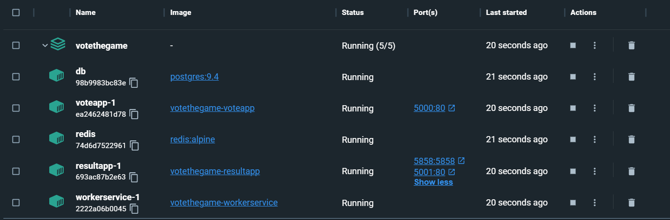This screenshot has height=220, width=670.
Task: Open more actions menu for workerservice-1
Action: [595, 203]
